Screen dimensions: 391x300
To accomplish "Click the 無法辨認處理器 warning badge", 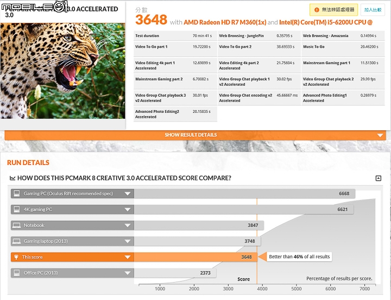I will pyautogui.click(x=333, y=10).
